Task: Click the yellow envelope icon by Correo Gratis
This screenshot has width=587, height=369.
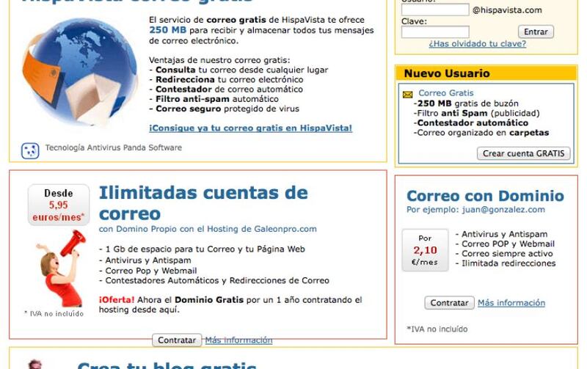Action: click(x=408, y=95)
